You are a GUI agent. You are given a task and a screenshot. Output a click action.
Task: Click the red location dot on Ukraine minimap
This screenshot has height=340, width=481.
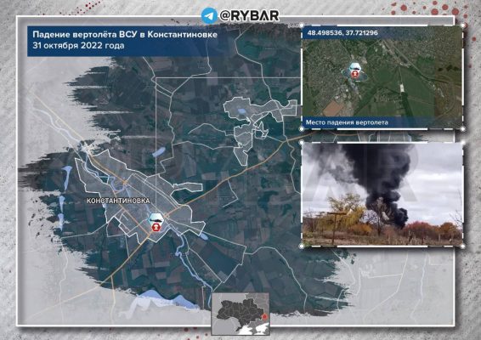point(265,315)
